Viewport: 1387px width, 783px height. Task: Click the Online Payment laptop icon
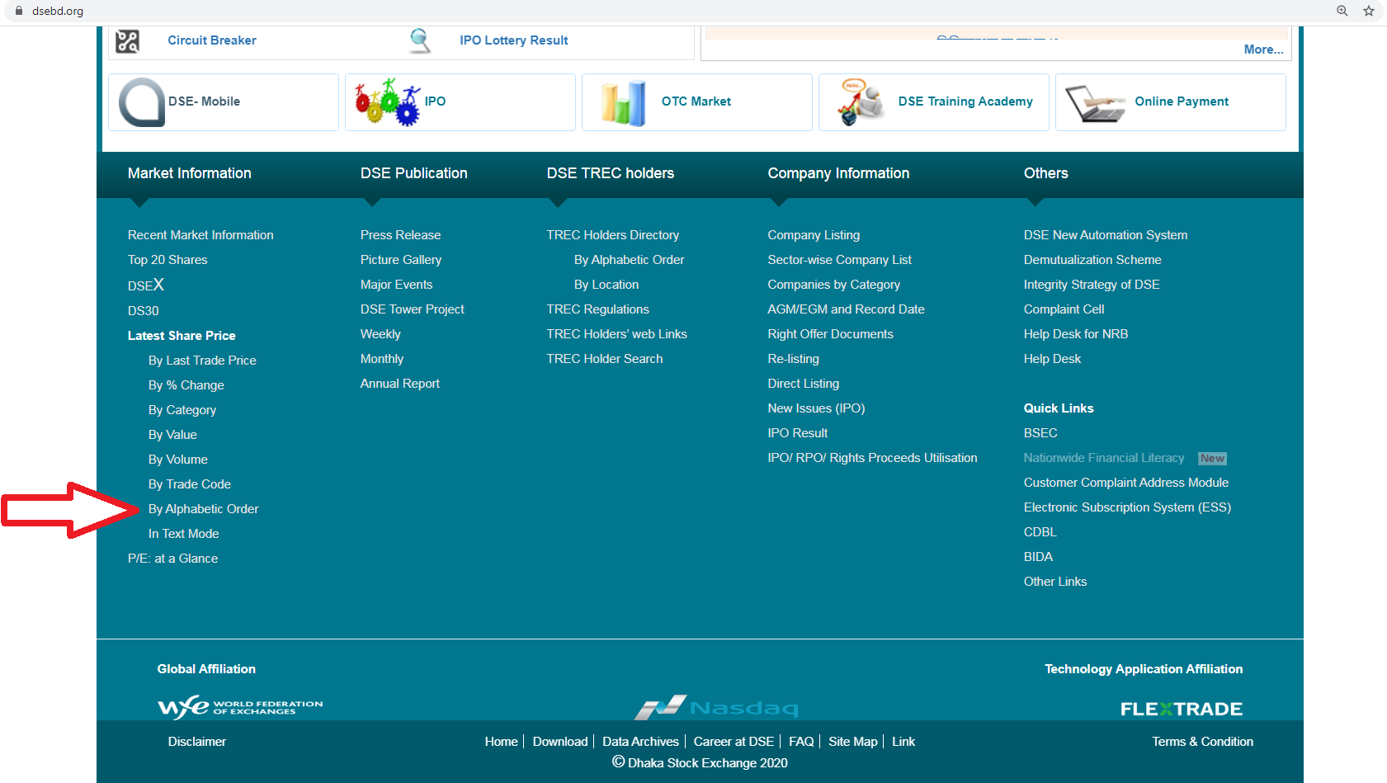click(x=1096, y=103)
